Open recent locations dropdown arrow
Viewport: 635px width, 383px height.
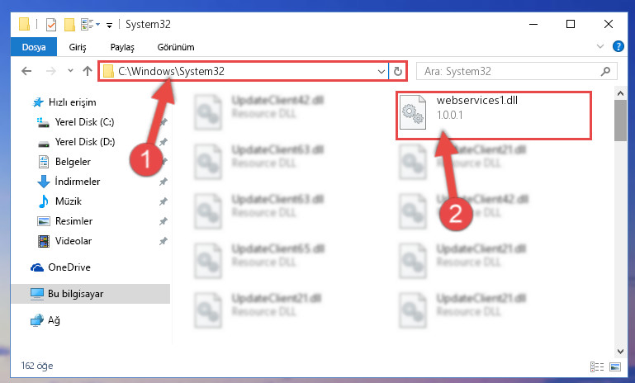[70, 71]
